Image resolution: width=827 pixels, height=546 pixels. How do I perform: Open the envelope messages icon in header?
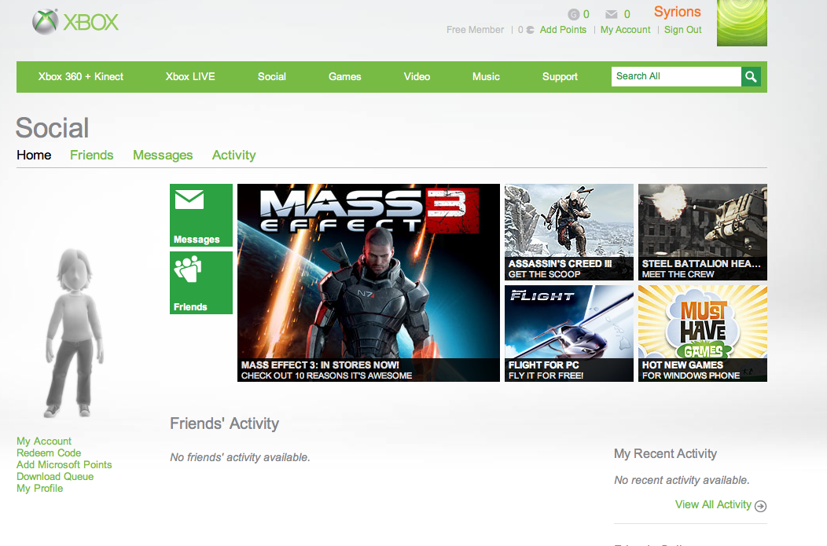(612, 15)
